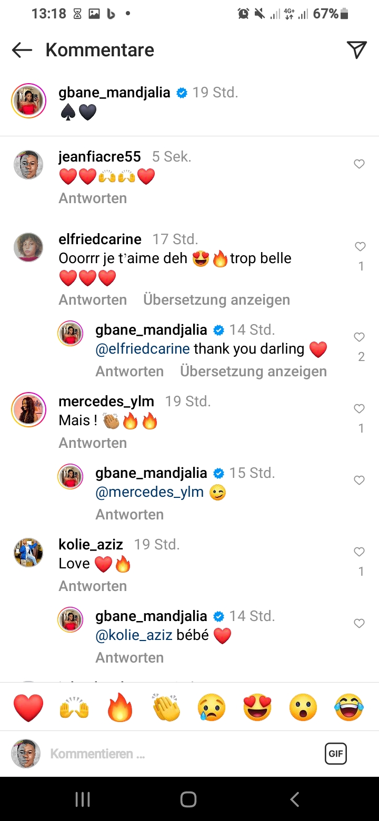Viewport: 379px width, 821px height.
Task: Tap the GIF button in comment box
Action: coord(335,754)
